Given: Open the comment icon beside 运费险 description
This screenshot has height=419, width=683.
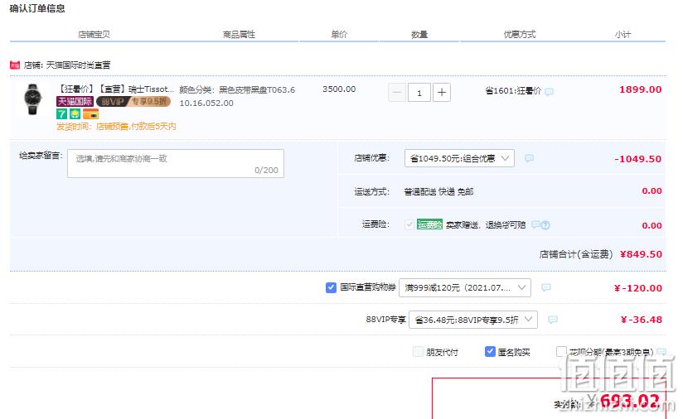Looking at the screenshot, I should (535, 224).
